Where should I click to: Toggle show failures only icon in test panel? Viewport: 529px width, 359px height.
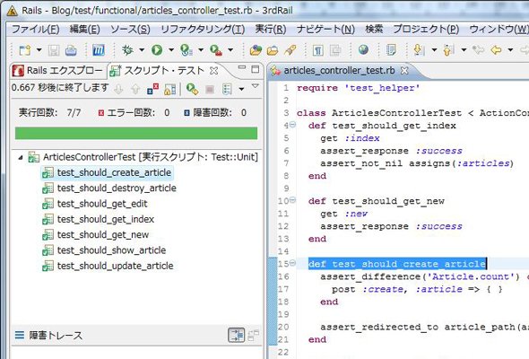point(152,90)
